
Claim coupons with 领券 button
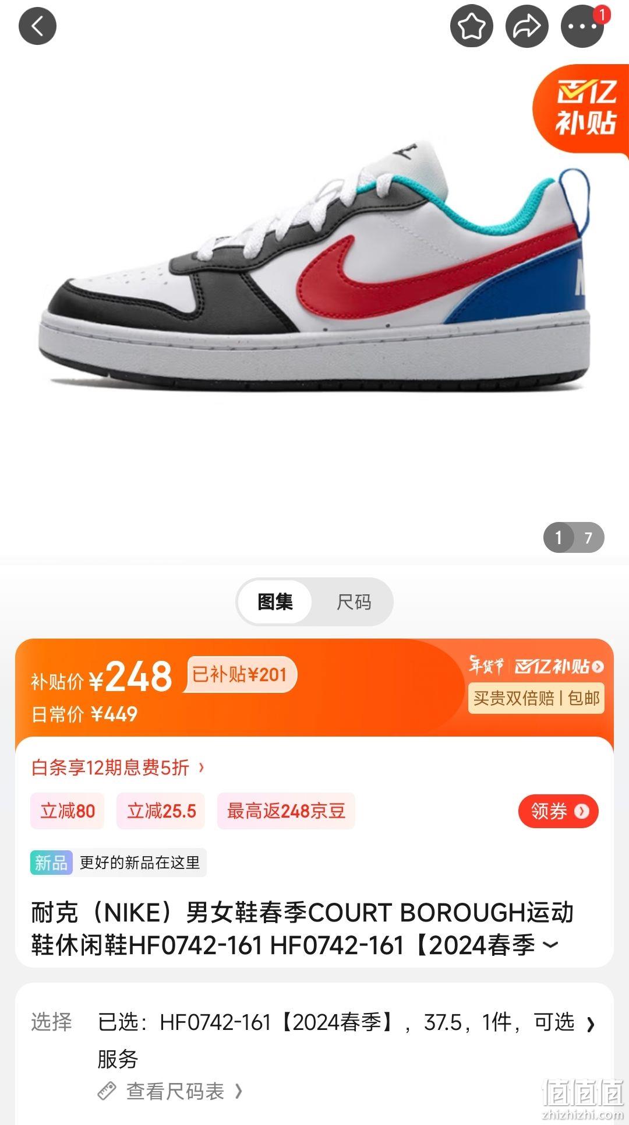(x=558, y=811)
